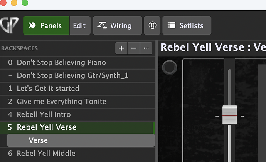Select the Verse variation
266x162 pixels.
coord(38,140)
